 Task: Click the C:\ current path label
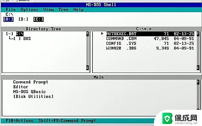pos(9,14)
